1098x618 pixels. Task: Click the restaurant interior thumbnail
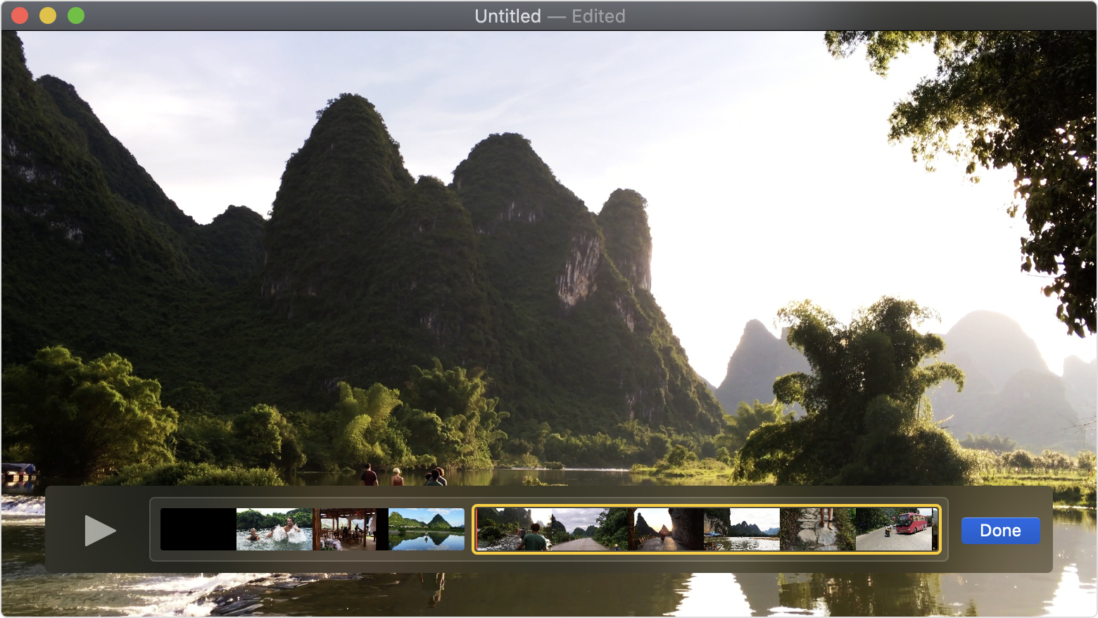point(350,531)
